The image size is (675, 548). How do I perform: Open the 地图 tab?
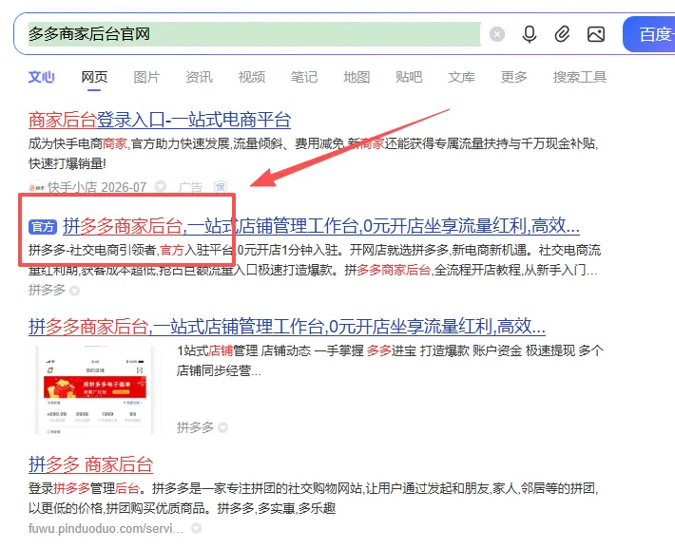point(357,77)
